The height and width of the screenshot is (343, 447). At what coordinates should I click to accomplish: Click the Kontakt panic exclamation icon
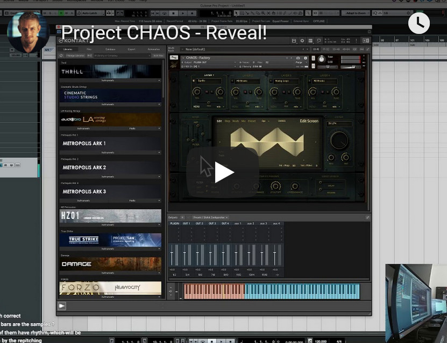356,41
